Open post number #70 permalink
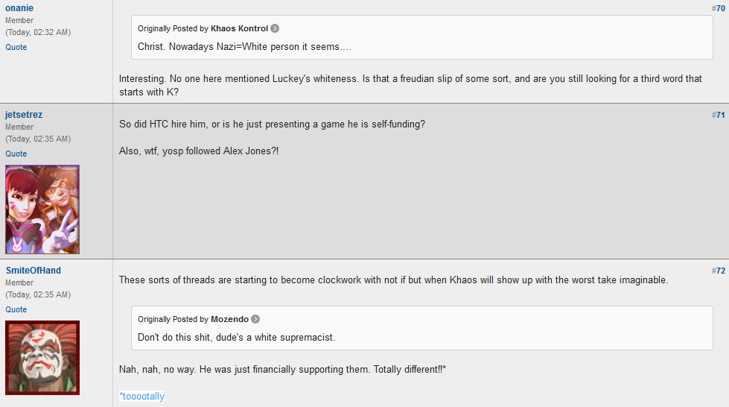729x407 pixels. 718,8
